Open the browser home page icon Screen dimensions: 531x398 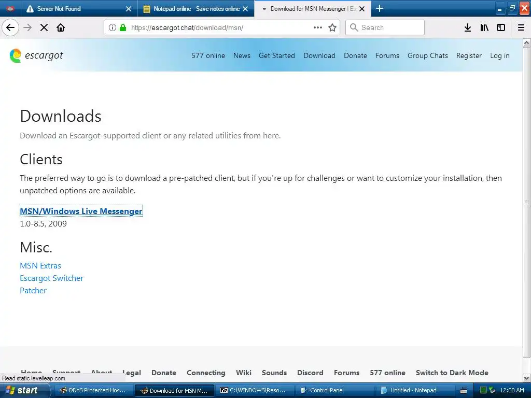(x=61, y=27)
